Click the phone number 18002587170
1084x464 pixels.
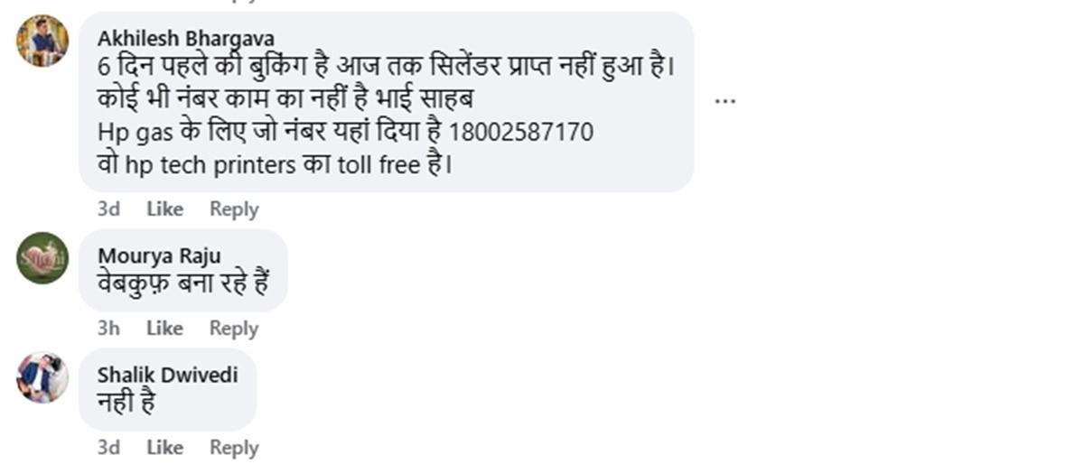point(520,133)
